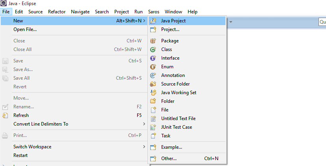The image size is (326, 166).
Task: Click the Untitled Text File icon
Action: pyautogui.click(x=153, y=119)
